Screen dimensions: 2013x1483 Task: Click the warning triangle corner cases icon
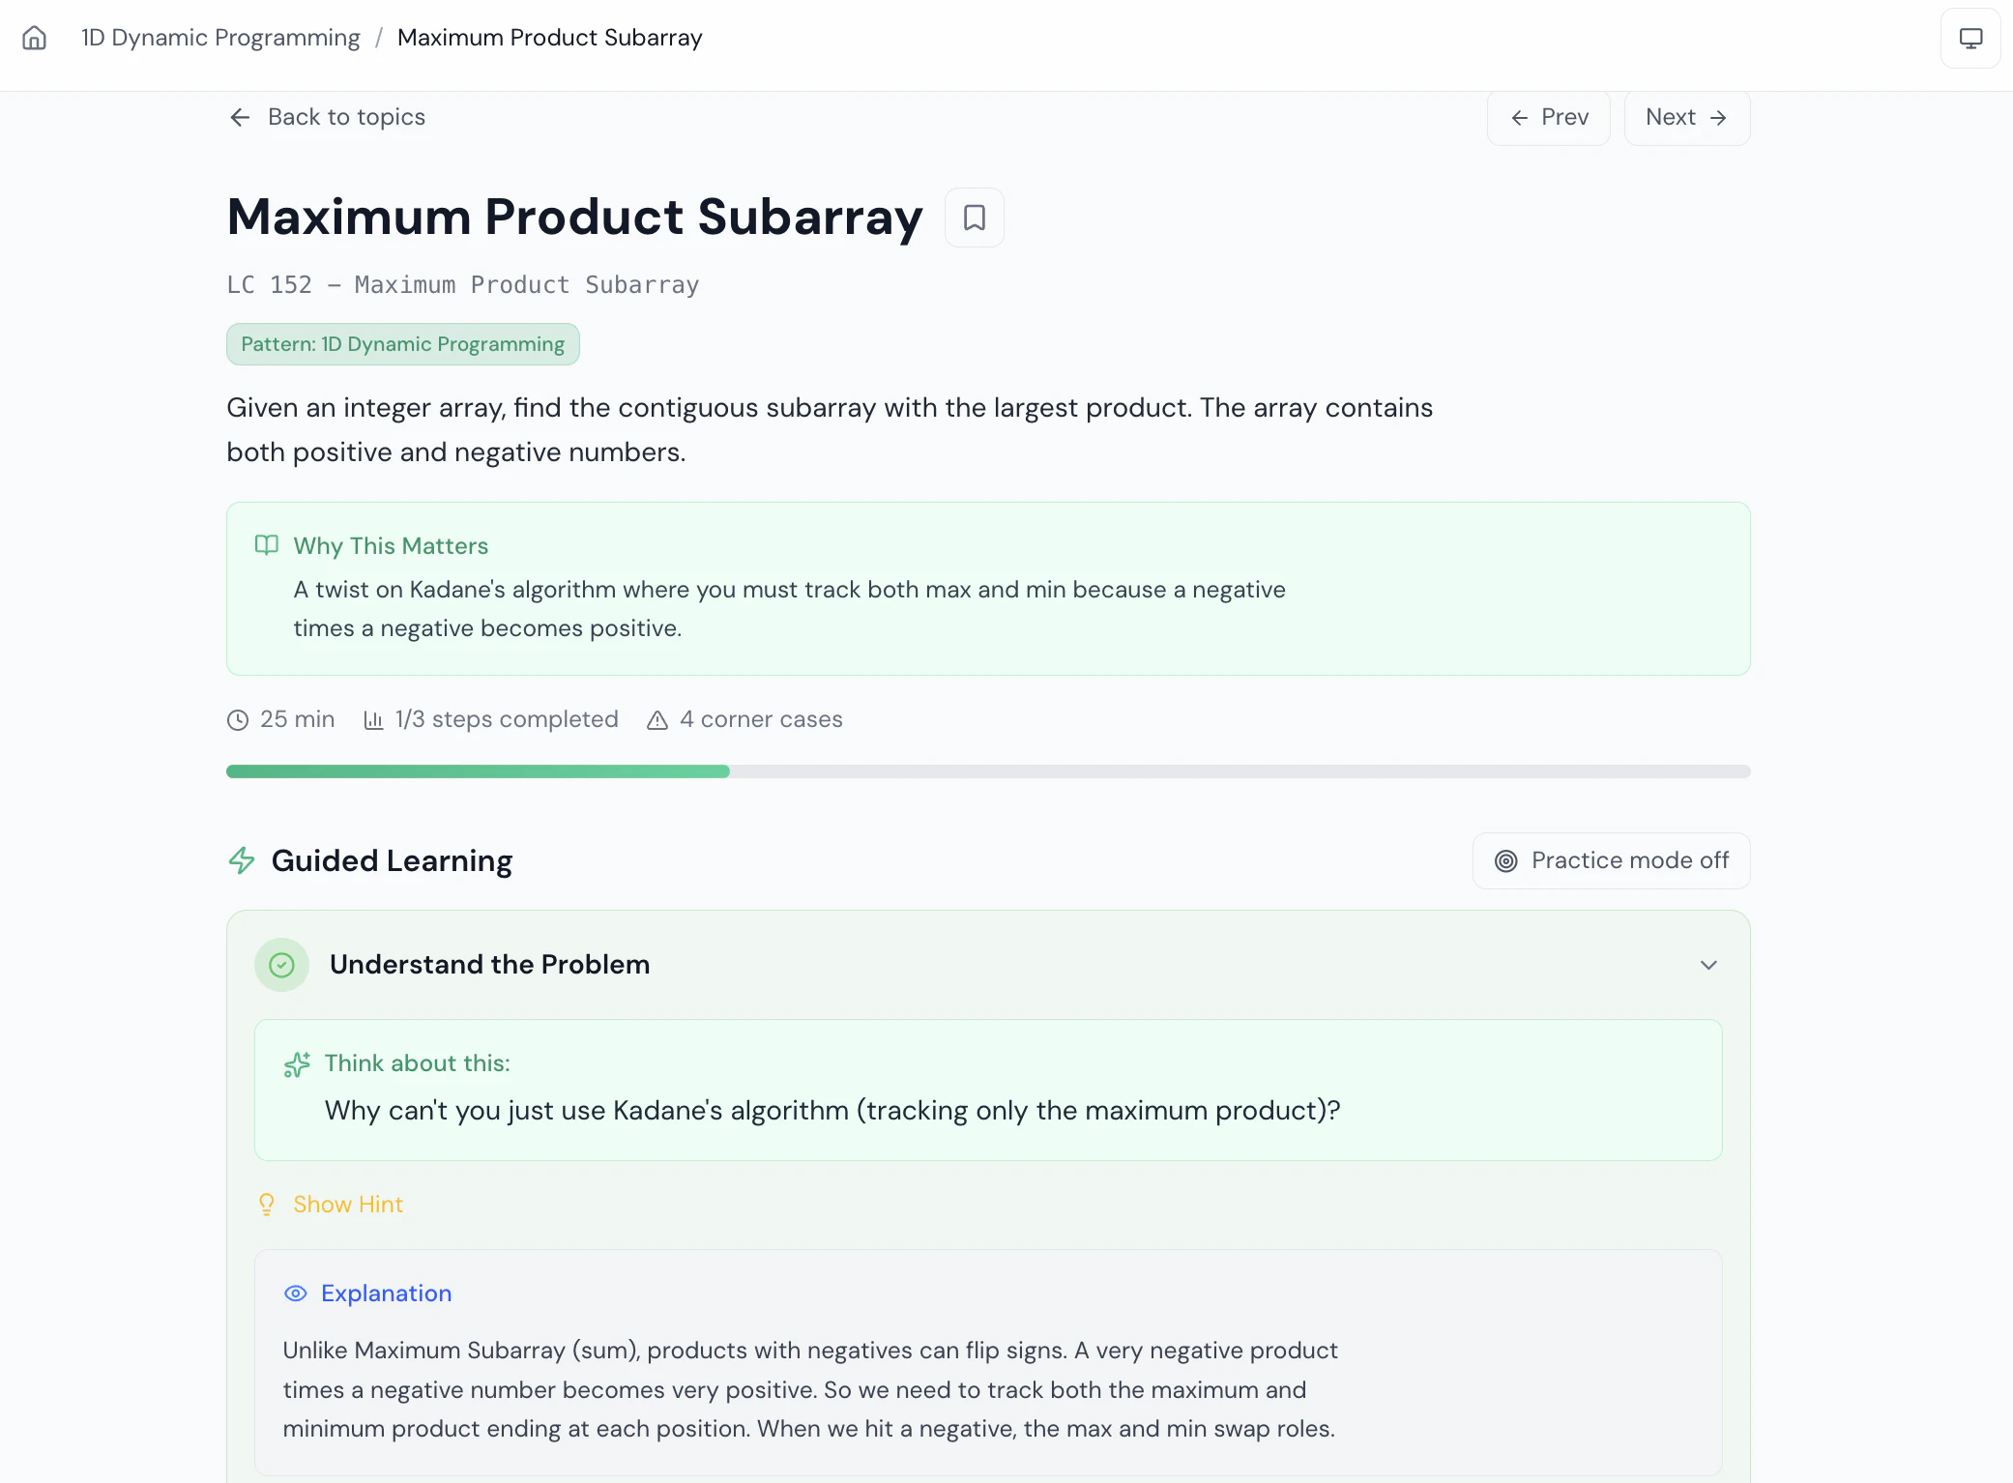pyautogui.click(x=657, y=720)
